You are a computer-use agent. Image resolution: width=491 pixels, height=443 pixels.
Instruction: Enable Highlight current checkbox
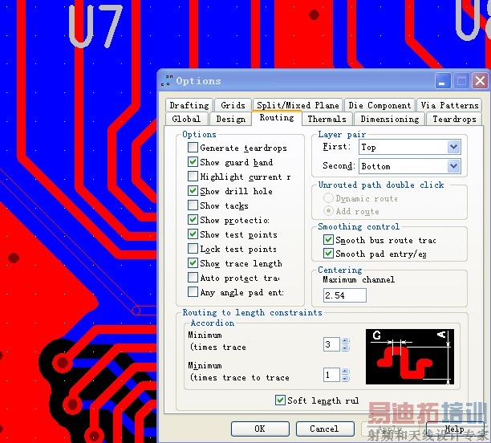coord(193,176)
